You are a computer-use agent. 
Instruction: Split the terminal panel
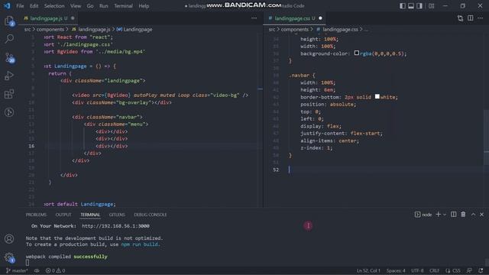point(453,215)
